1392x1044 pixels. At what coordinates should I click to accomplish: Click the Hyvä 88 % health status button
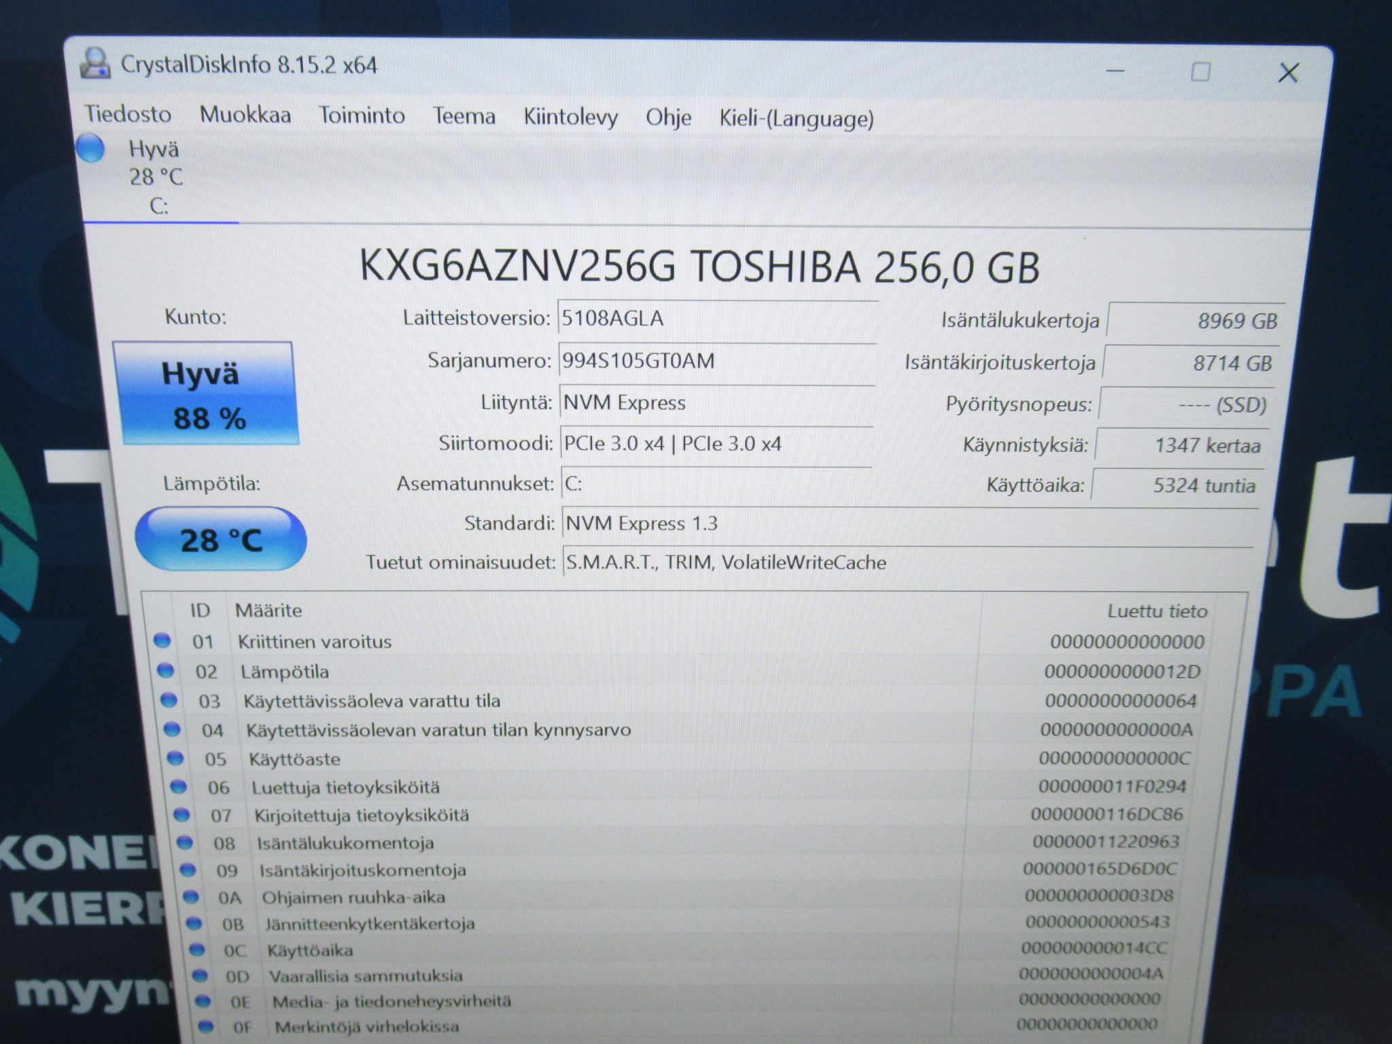207,394
